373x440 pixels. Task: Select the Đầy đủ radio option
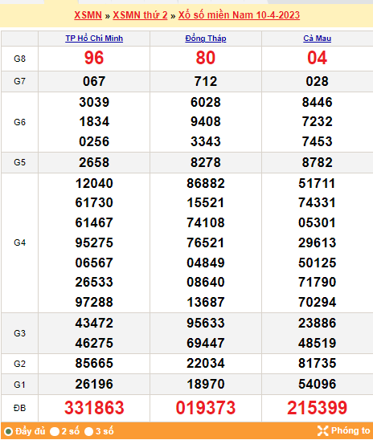pyautogui.click(x=8, y=431)
